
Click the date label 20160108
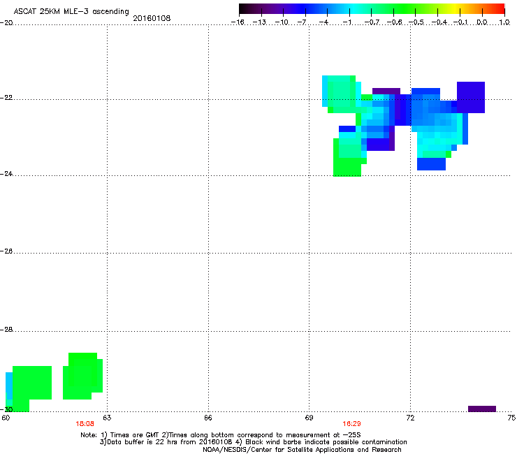coord(152,18)
